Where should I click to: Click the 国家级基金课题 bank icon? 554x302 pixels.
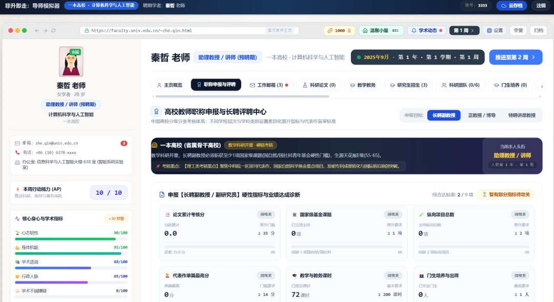click(294, 215)
